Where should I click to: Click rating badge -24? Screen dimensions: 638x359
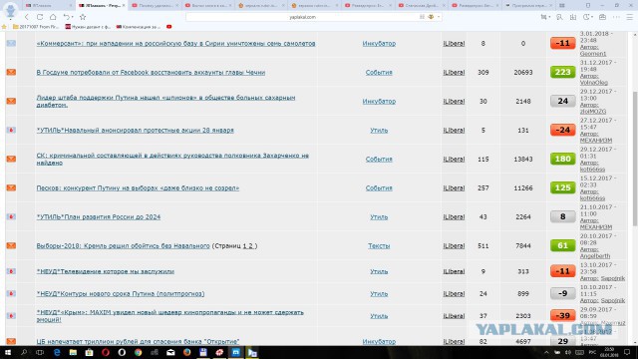pyautogui.click(x=562, y=130)
